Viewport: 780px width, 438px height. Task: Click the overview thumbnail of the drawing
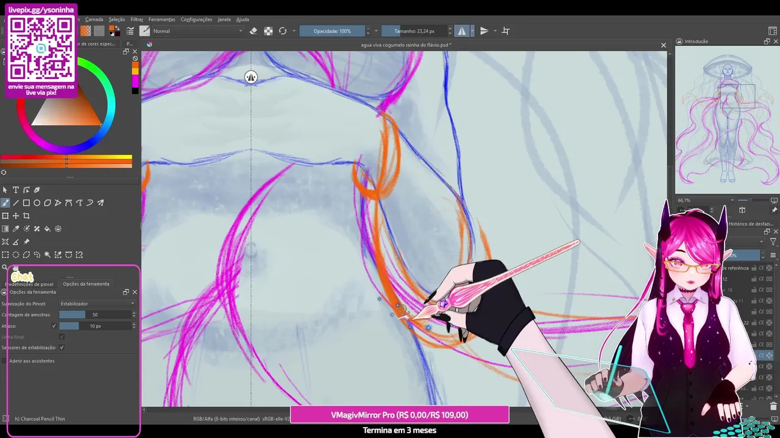tap(728, 119)
